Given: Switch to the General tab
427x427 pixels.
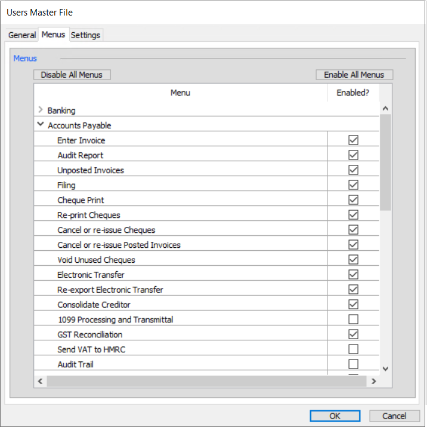Looking at the screenshot, I should [x=22, y=35].
